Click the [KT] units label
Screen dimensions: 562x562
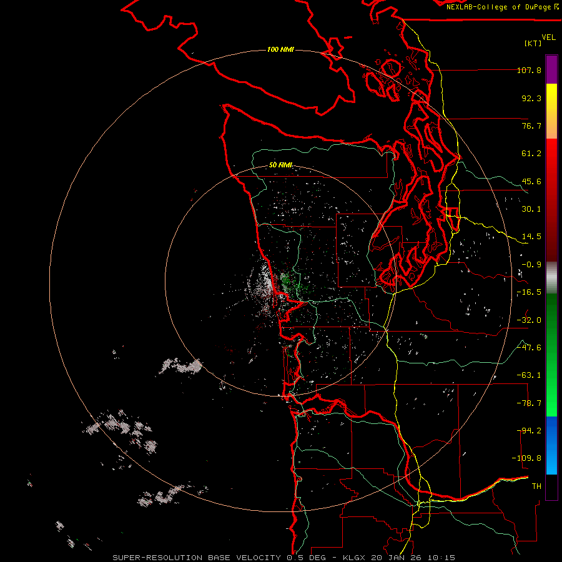click(x=533, y=43)
